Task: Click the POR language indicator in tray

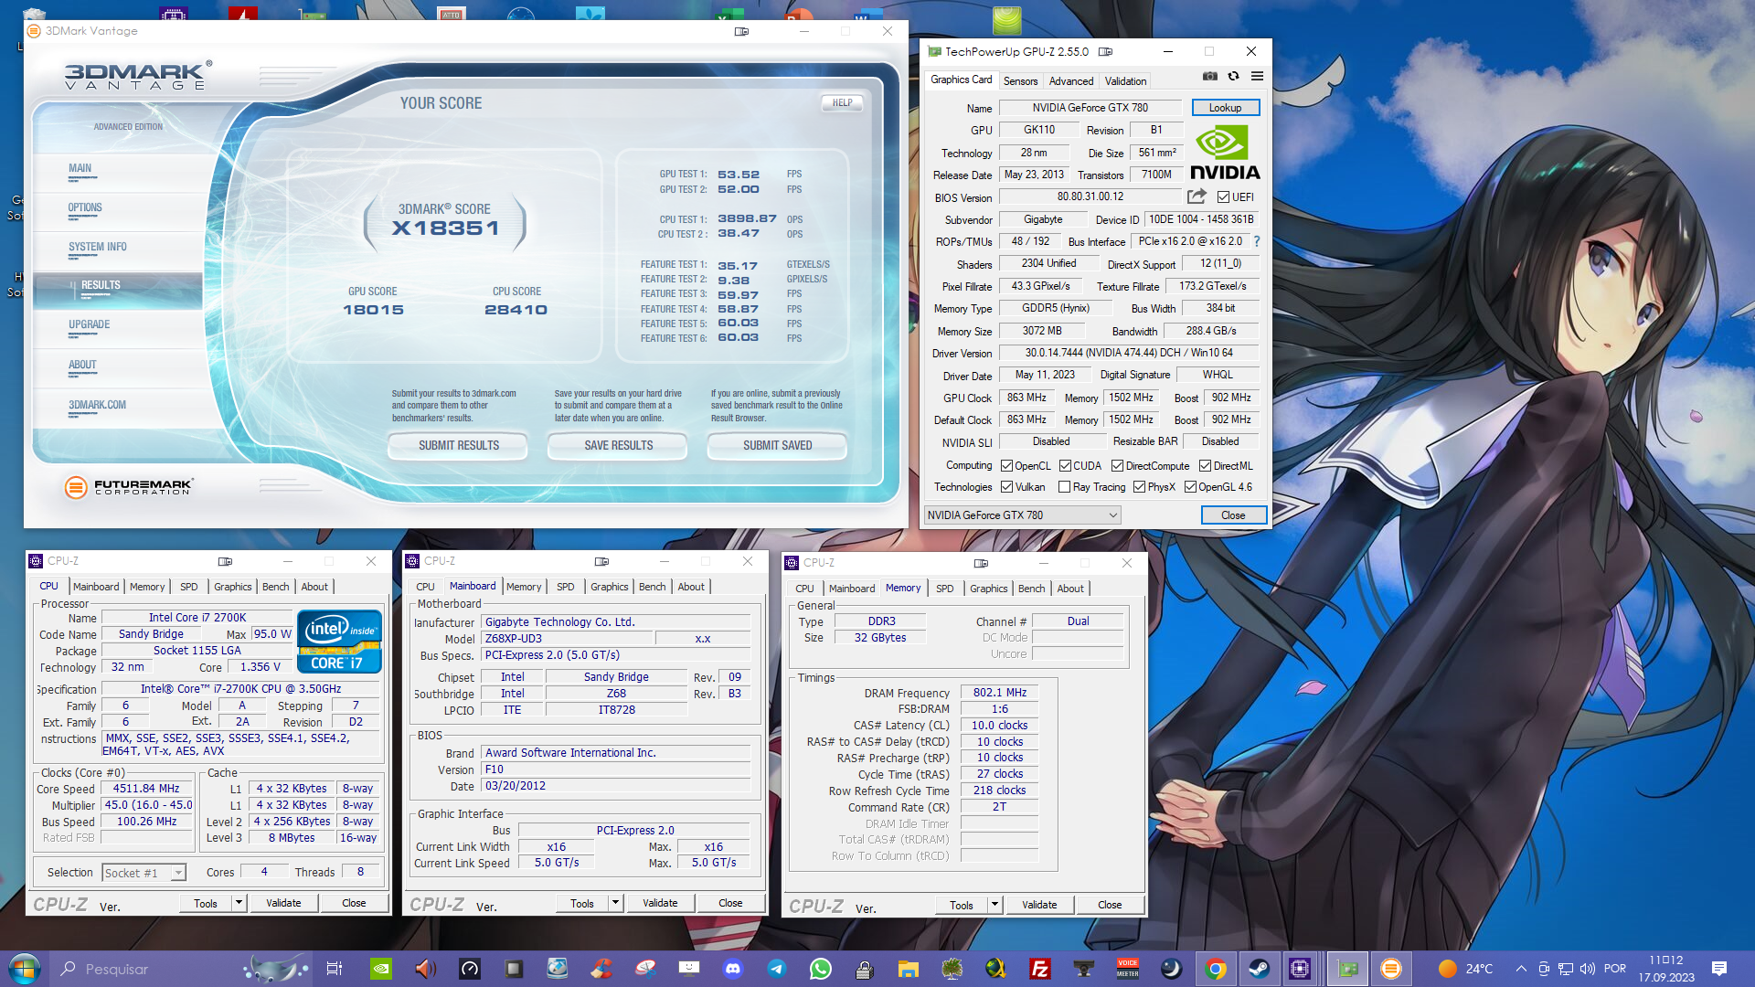Action: 1615,969
